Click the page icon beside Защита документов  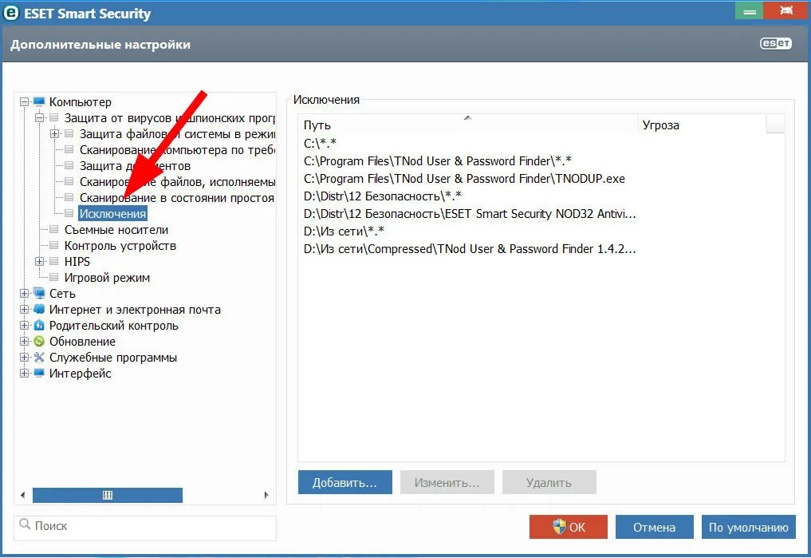[69, 165]
